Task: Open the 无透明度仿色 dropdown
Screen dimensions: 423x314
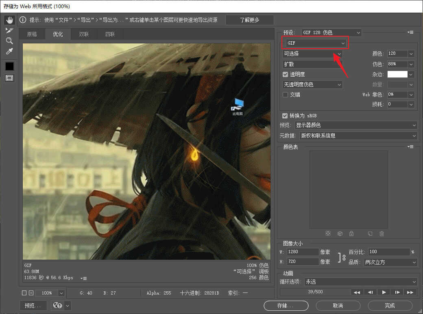Action: point(312,84)
